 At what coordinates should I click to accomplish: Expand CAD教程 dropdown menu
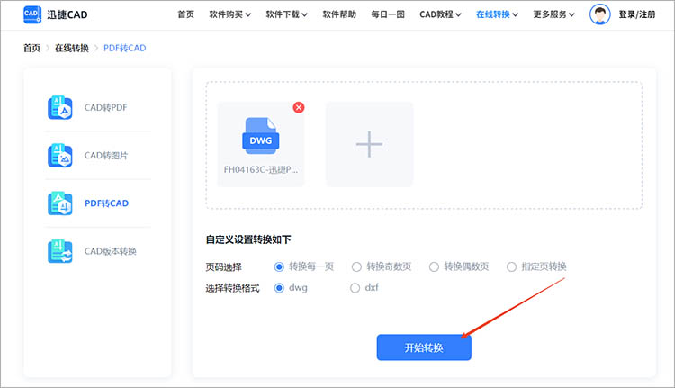point(440,14)
